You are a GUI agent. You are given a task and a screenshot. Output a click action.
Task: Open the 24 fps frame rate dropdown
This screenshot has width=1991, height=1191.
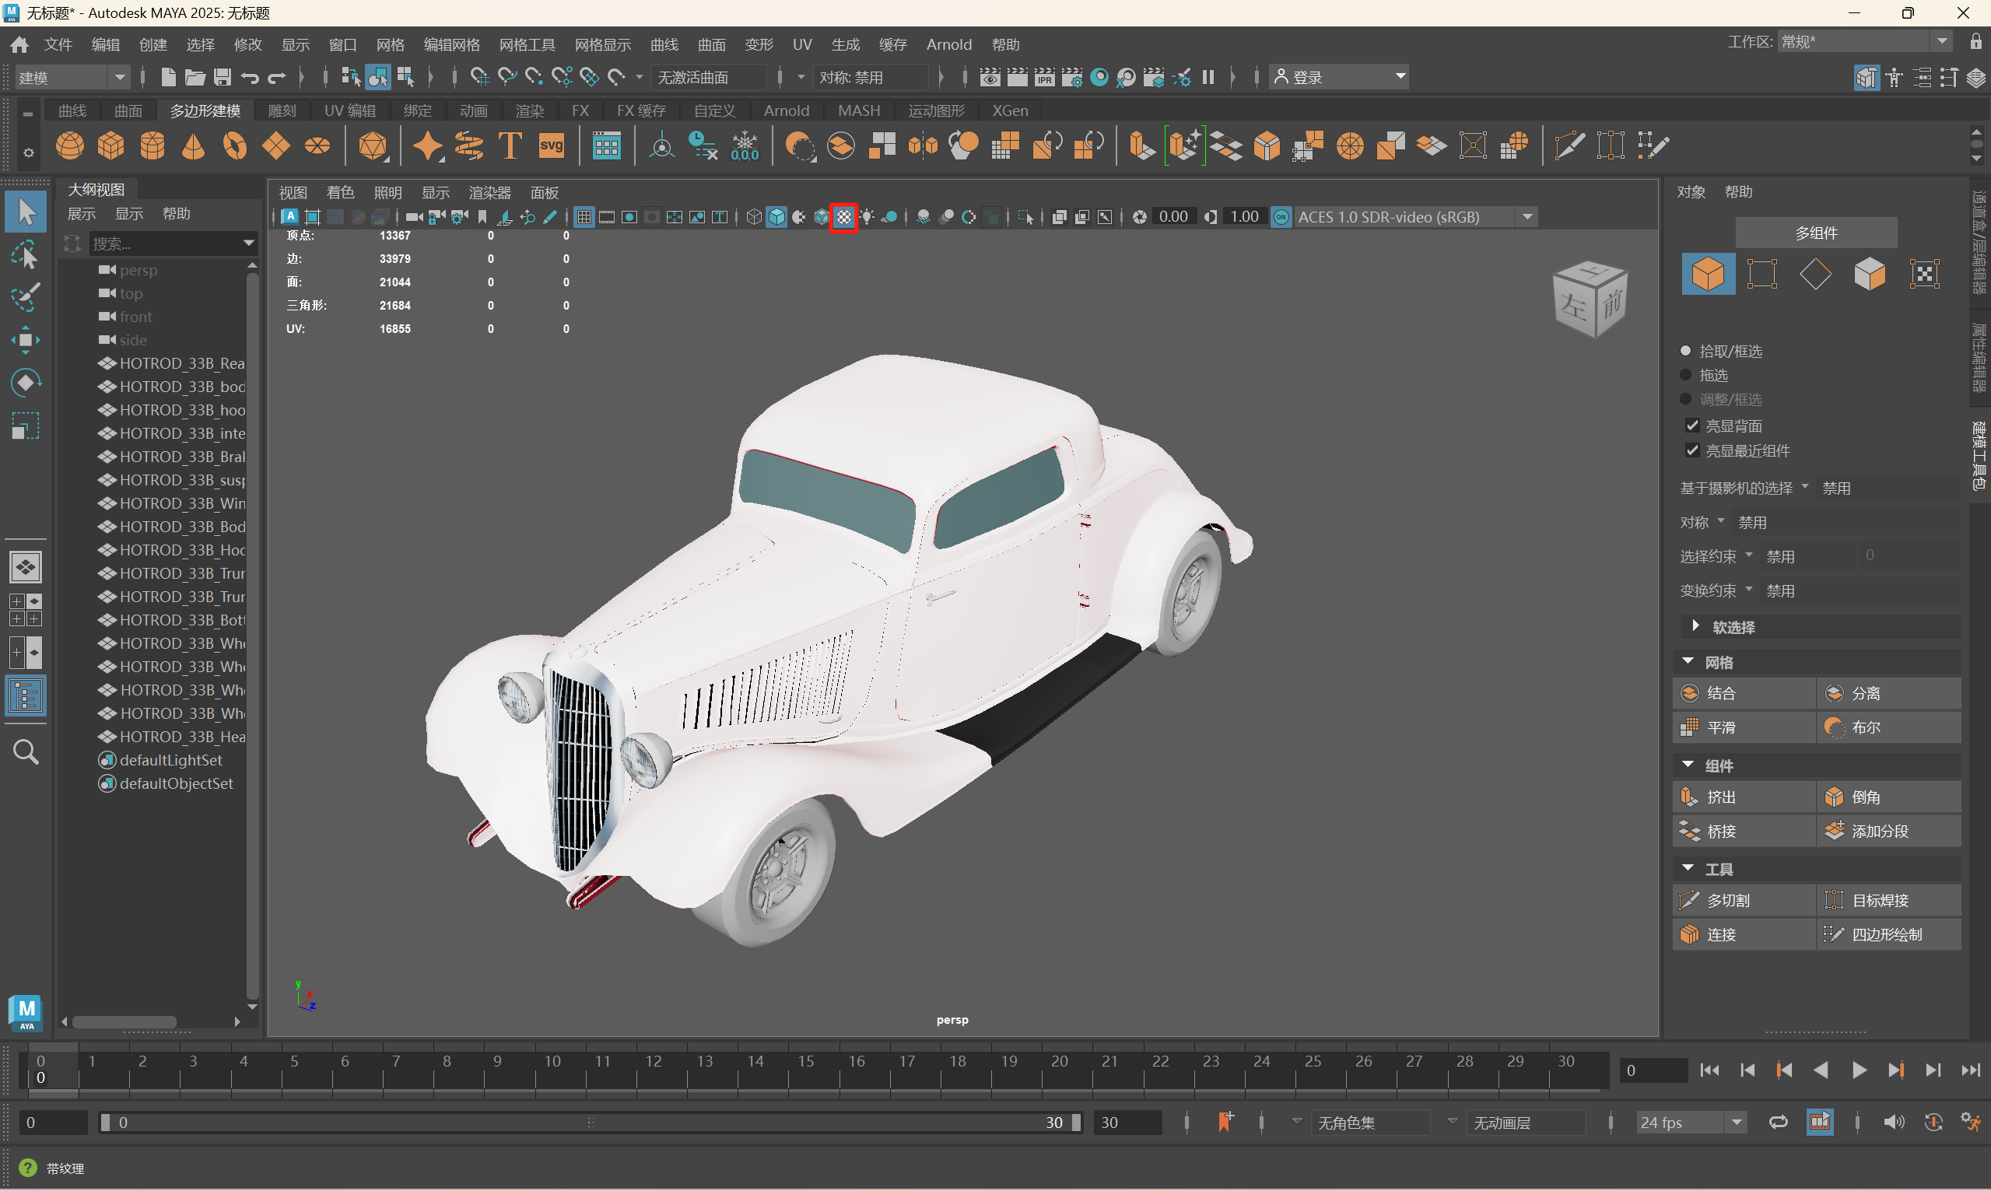(x=1690, y=1122)
